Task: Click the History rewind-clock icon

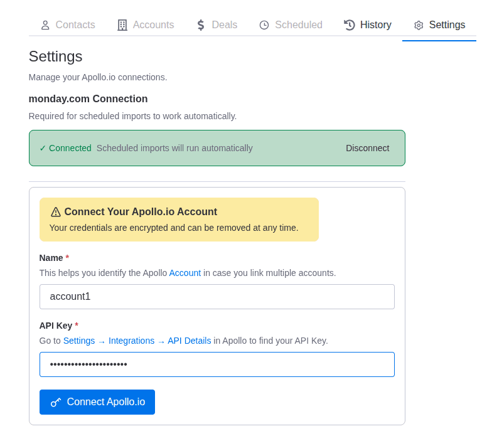Action: click(350, 25)
